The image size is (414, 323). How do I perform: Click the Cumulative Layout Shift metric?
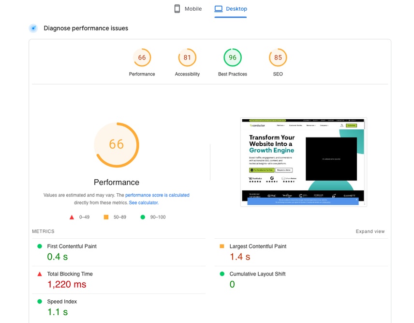[x=301, y=280]
